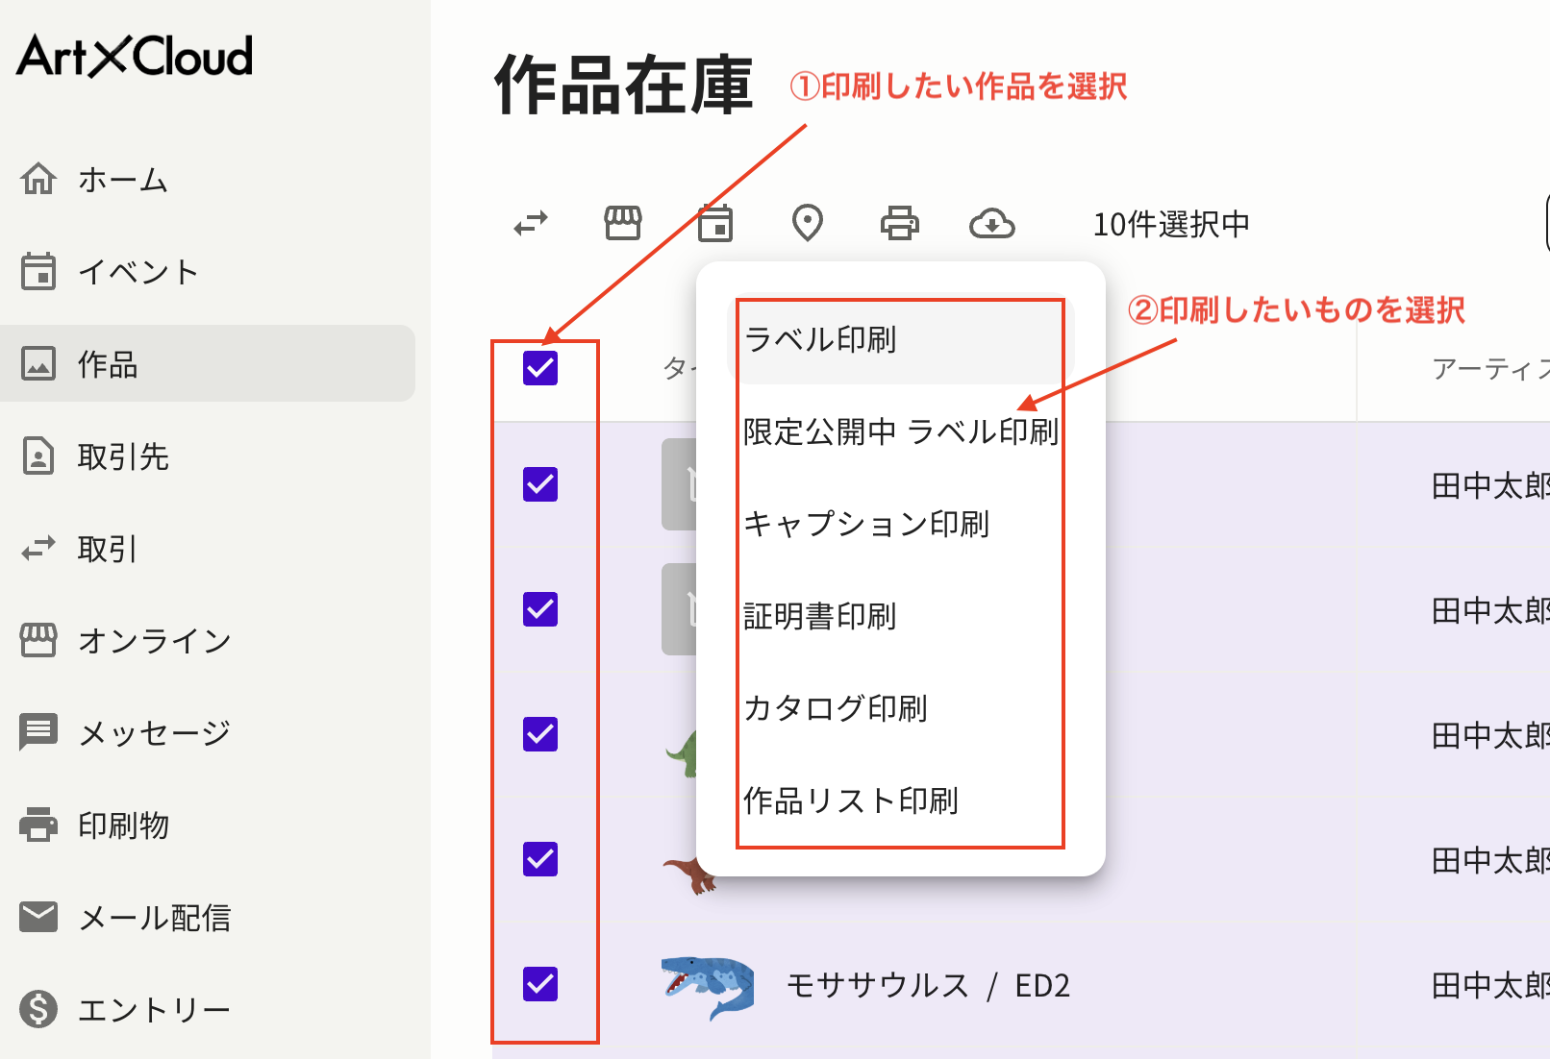The image size is (1550, 1059).
Task: Select カタログ印刷 print option
Action: [x=836, y=708]
